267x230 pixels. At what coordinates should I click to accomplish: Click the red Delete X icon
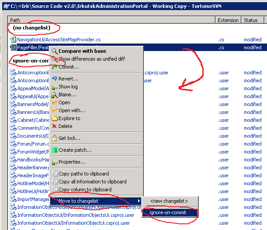[54, 126]
